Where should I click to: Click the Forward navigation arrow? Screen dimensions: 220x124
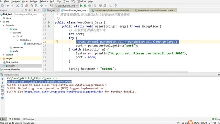[x=46, y=6]
